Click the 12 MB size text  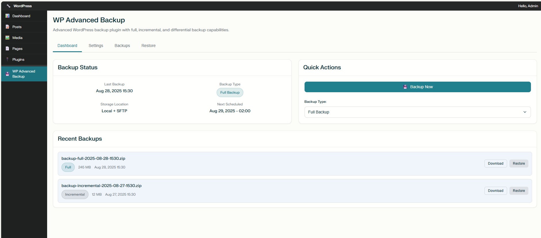97,194
